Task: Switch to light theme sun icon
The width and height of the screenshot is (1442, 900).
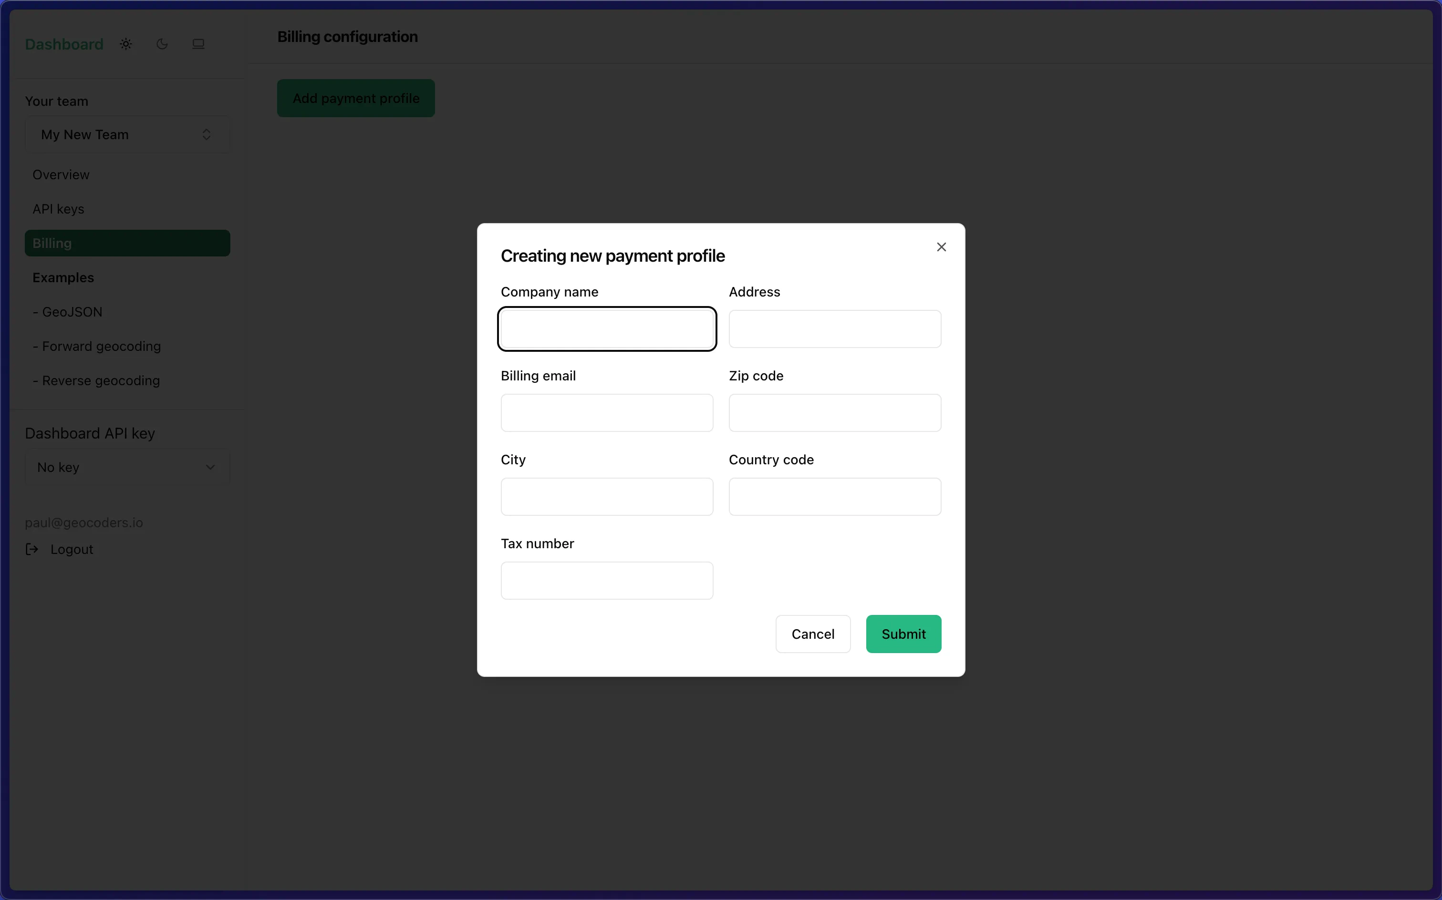Action: point(125,44)
